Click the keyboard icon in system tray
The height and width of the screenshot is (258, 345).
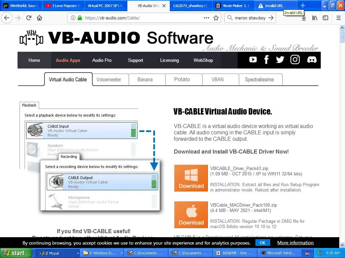pyautogui.click(x=307, y=253)
